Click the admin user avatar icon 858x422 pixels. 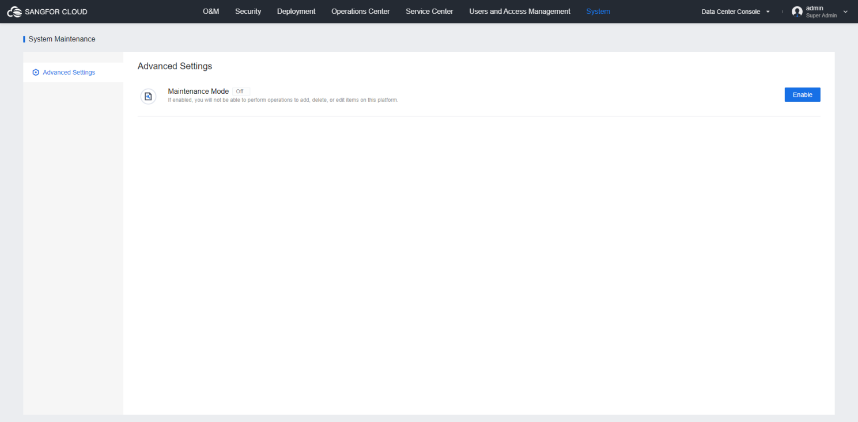[x=797, y=12]
